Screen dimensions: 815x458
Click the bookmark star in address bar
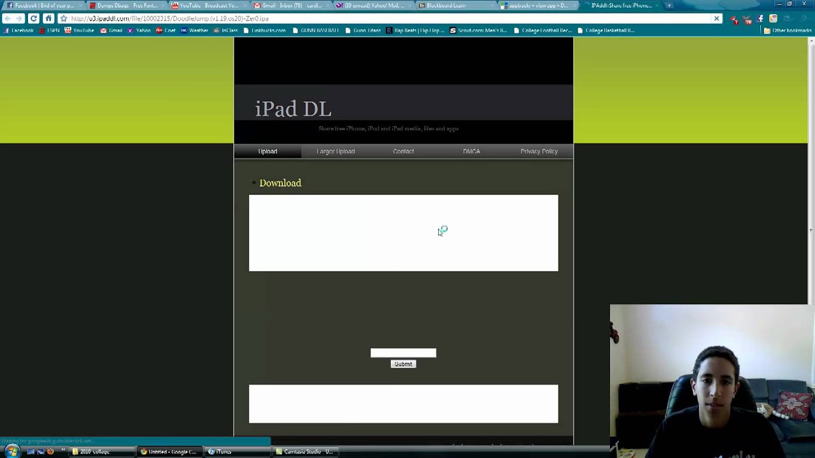64,18
